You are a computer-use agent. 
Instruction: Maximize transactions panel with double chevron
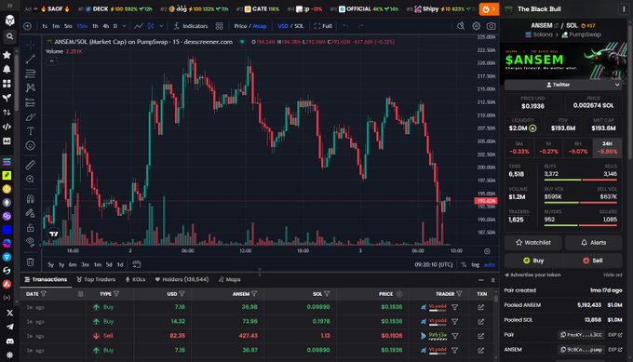(x=492, y=280)
